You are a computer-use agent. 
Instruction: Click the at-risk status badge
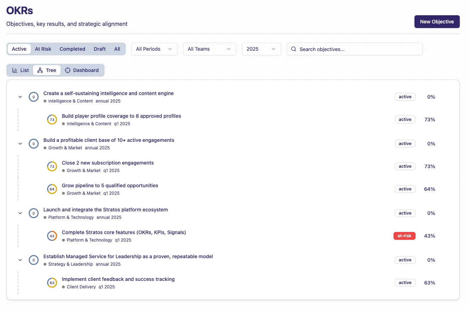pos(404,236)
